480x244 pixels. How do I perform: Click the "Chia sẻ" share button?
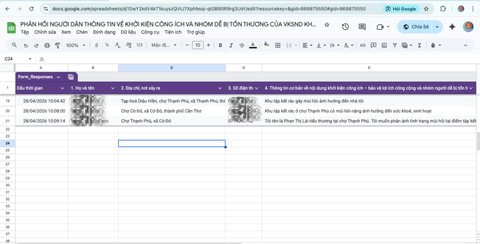[x=416, y=27]
